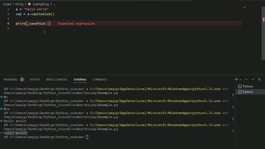The image size is (265, 149).
Task: Click the blue command marker beside 'Wor'
Action: pos(1,109)
